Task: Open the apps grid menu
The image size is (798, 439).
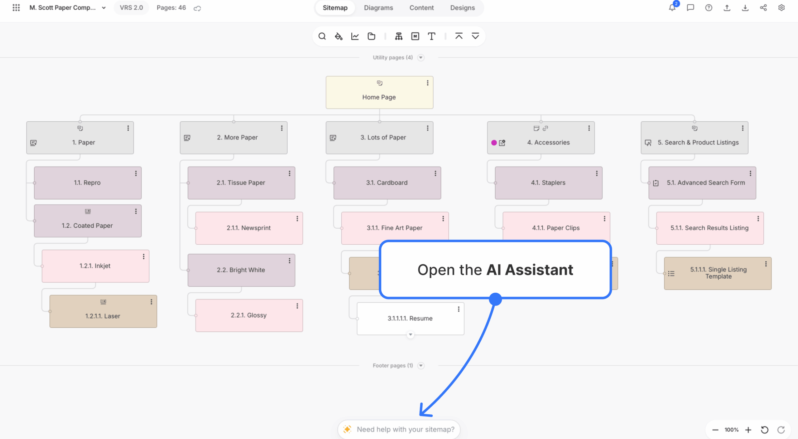Action: click(16, 8)
